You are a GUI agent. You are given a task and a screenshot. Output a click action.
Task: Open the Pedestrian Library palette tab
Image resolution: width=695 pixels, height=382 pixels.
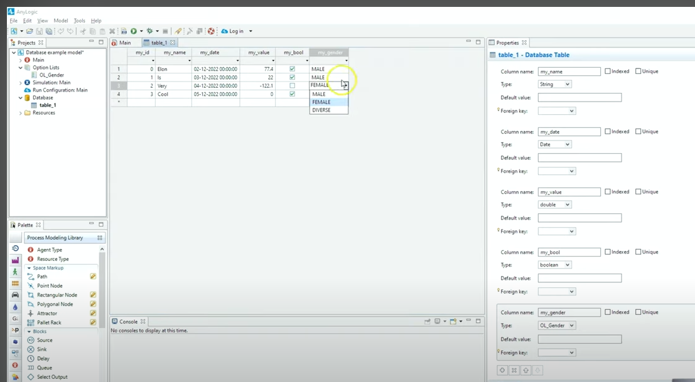pyautogui.click(x=15, y=272)
